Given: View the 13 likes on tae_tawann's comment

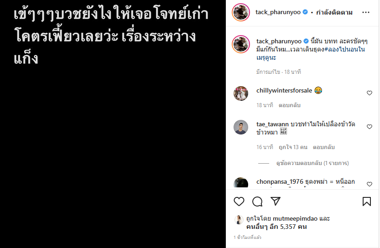Looking at the screenshot, I should click(293, 147).
